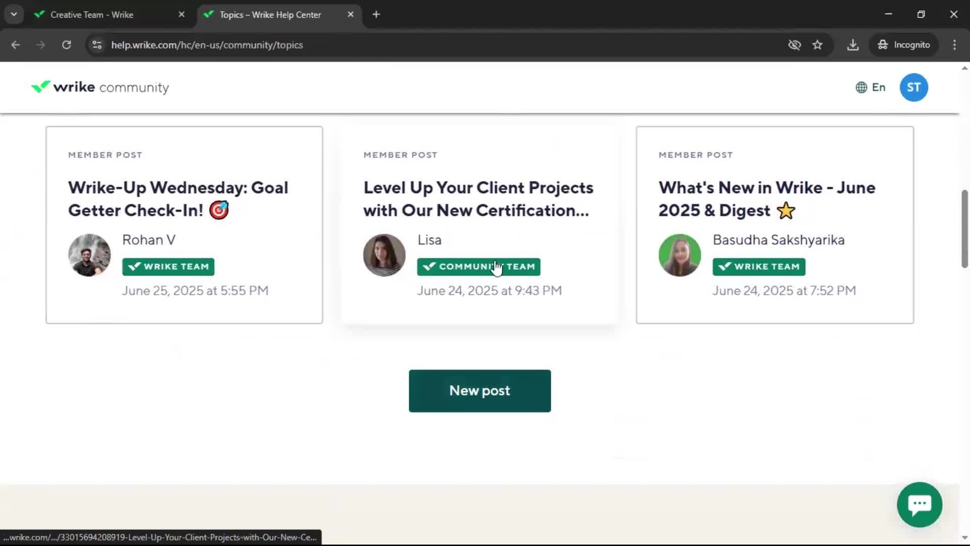Screen dimensions: 970x546
Task: Click Rohan V's Wrike Team badge
Action: click(x=168, y=266)
